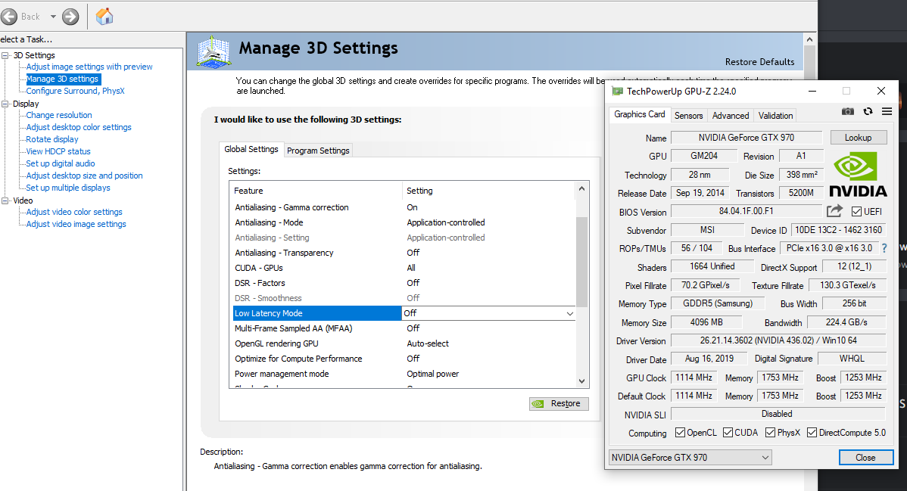Select Manage 3D settings tree item
This screenshot has width=907, height=491.
coord(63,79)
